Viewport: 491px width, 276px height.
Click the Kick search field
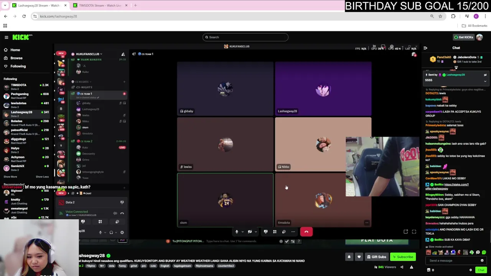coord(245,37)
